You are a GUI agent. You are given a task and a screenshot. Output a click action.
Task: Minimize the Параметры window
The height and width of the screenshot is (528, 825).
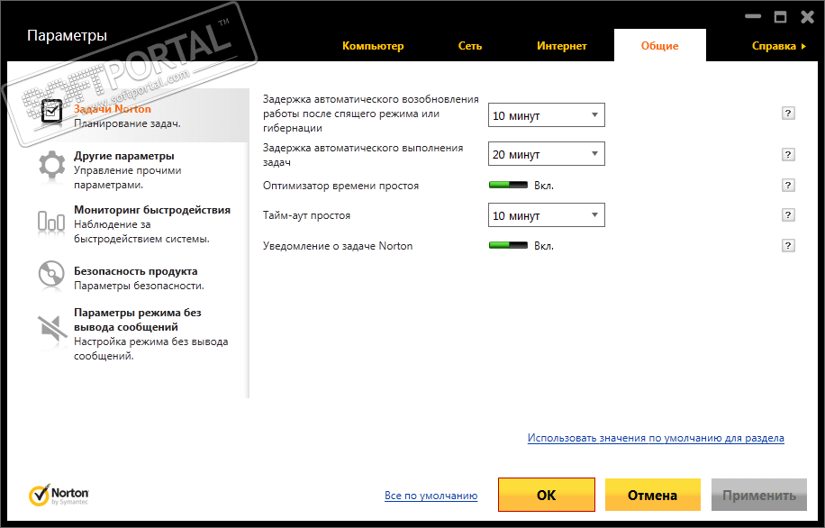coord(753,17)
